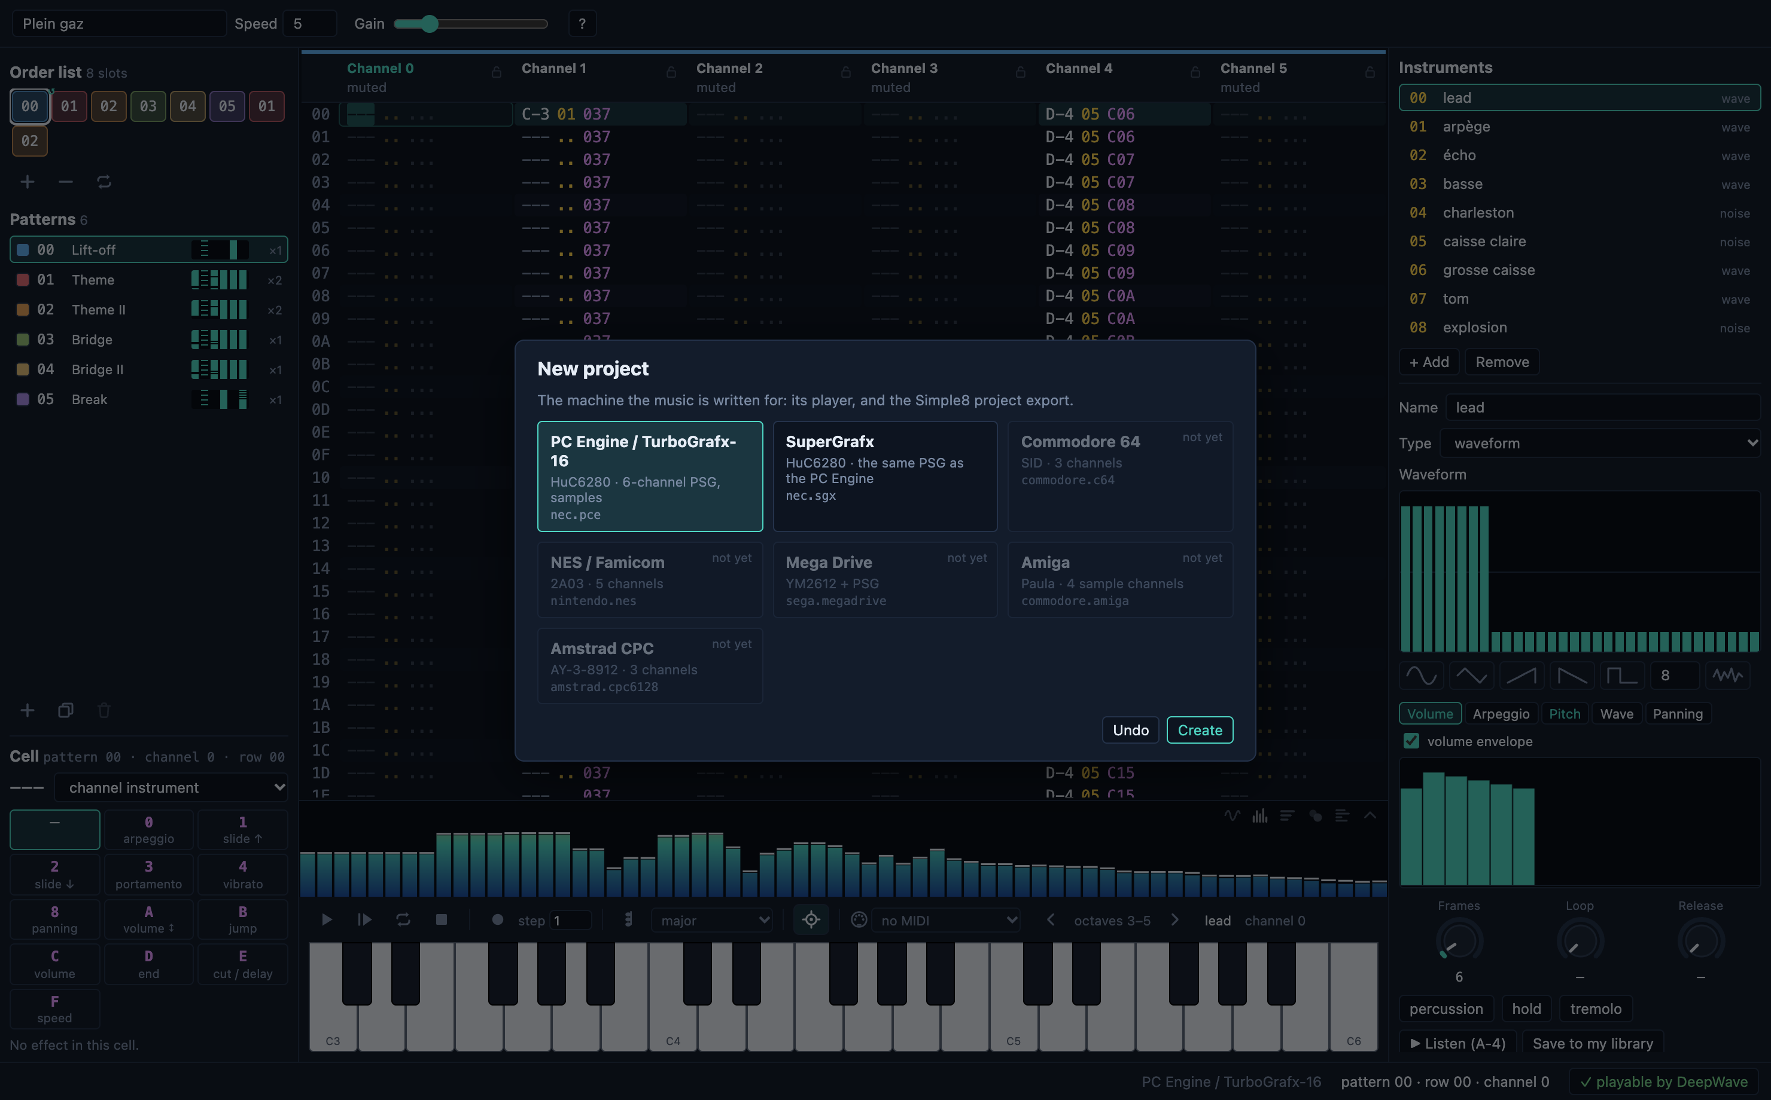The image size is (1771, 1100).
Task: Delete pattern with the trash icon
Action: 104,710
